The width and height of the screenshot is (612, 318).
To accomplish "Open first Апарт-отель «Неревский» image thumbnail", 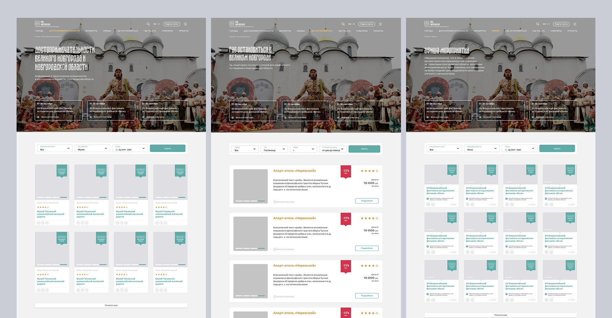I will tap(251, 186).
